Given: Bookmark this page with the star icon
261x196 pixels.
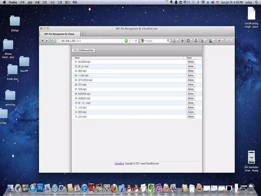Looking at the screenshot, I should [130, 41].
